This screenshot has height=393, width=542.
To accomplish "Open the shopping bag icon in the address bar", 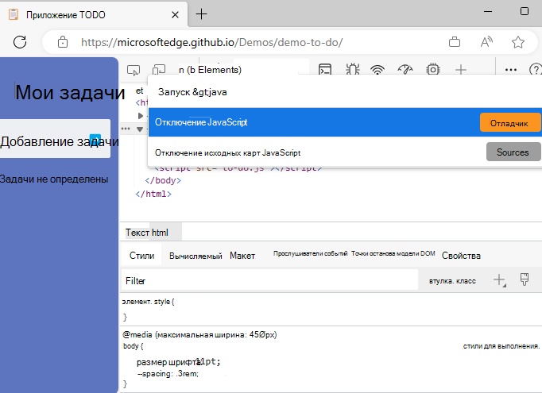I will (x=455, y=42).
